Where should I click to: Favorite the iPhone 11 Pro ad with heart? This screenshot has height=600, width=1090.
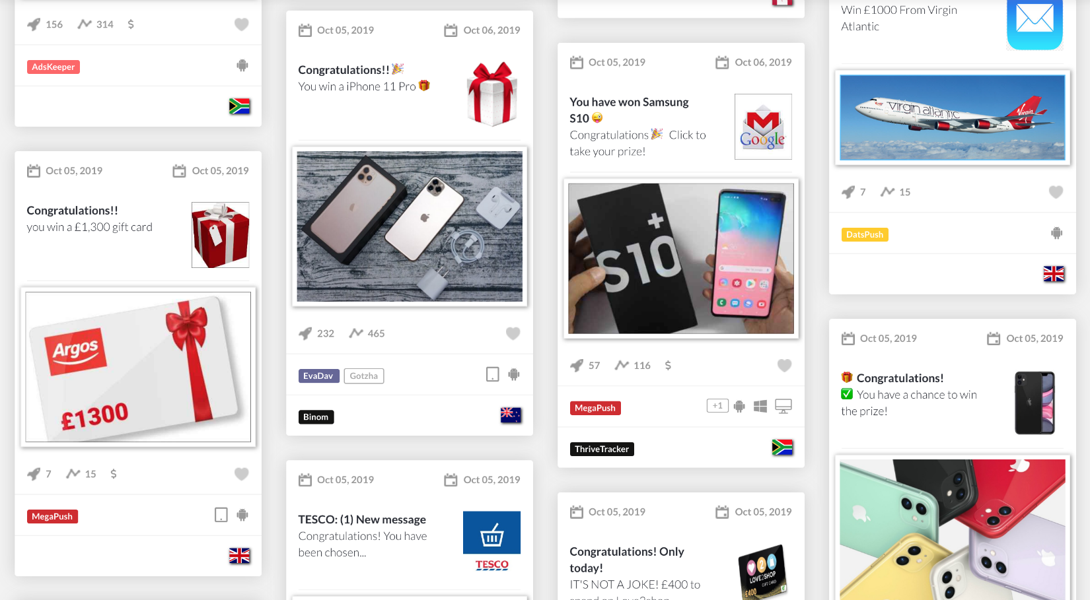(513, 333)
